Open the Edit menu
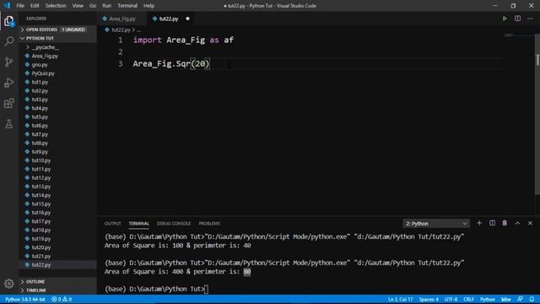This screenshot has width=540, height=304. coord(35,6)
